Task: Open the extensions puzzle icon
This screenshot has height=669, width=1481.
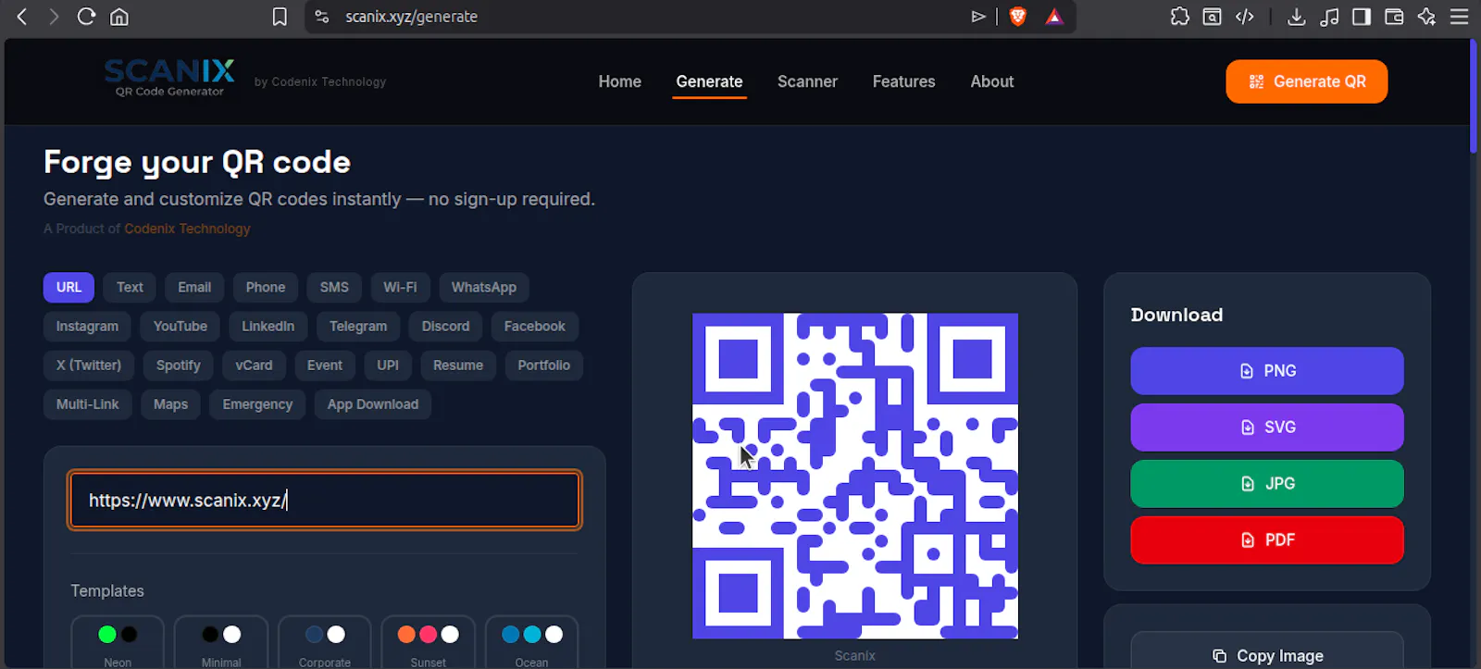Action: 1180,17
